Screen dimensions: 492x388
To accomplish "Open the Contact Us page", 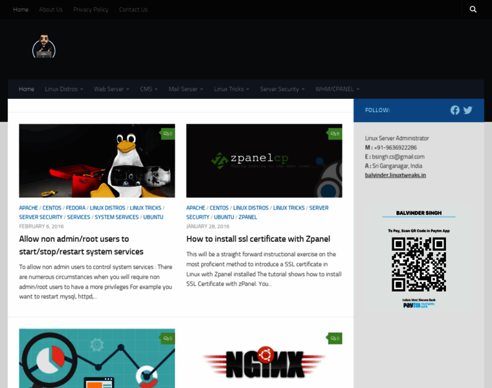I will (133, 10).
